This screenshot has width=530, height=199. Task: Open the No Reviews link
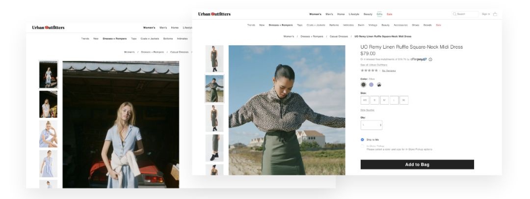click(x=389, y=71)
